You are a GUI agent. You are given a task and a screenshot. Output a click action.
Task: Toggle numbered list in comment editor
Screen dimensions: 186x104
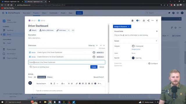pos(72,83)
